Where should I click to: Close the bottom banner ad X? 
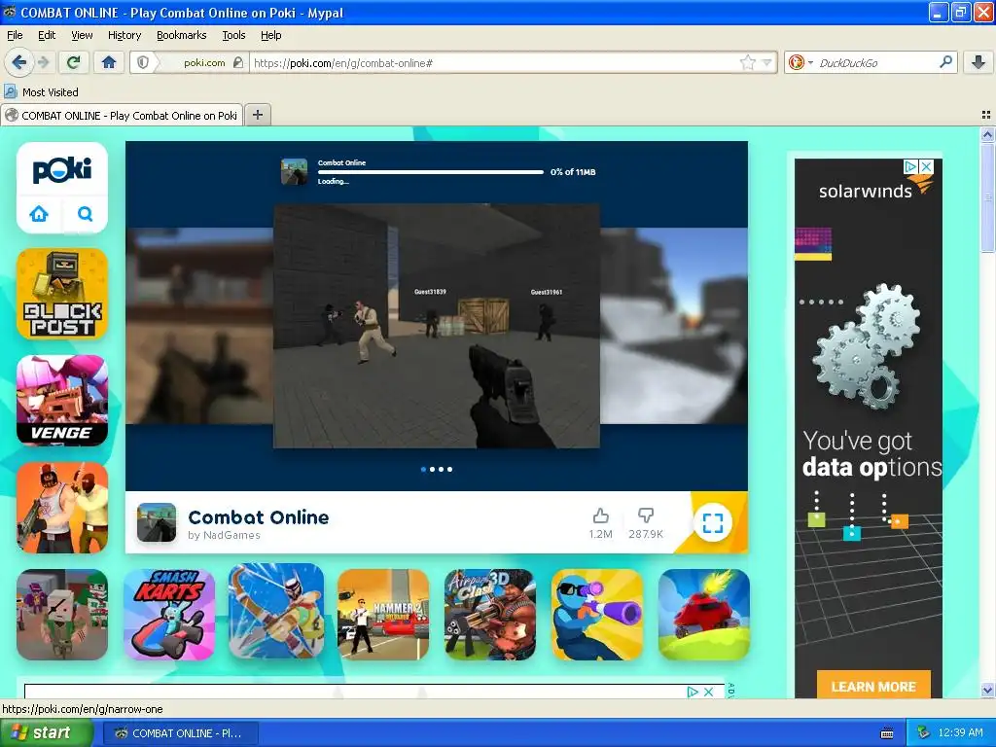(709, 692)
